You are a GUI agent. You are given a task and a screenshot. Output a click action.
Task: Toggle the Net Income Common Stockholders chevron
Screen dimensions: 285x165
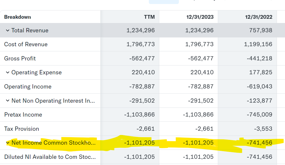8,143
